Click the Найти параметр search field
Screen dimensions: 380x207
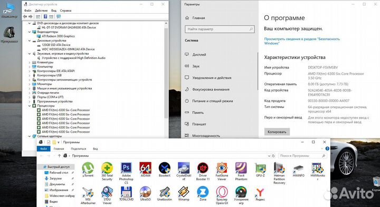[x=220, y=29]
